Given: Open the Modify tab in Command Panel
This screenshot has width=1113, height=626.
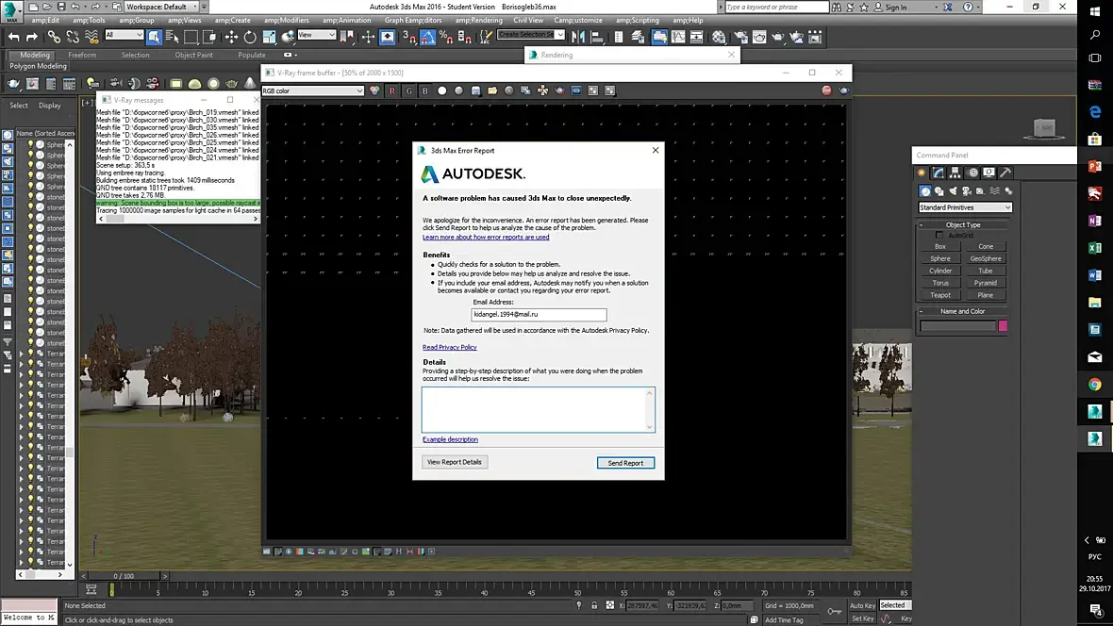Looking at the screenshot, I should pyautogui.click(x=939, y=173).
